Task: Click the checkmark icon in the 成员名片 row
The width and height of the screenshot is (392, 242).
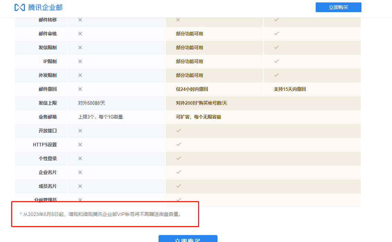Action: click(179, 186)
